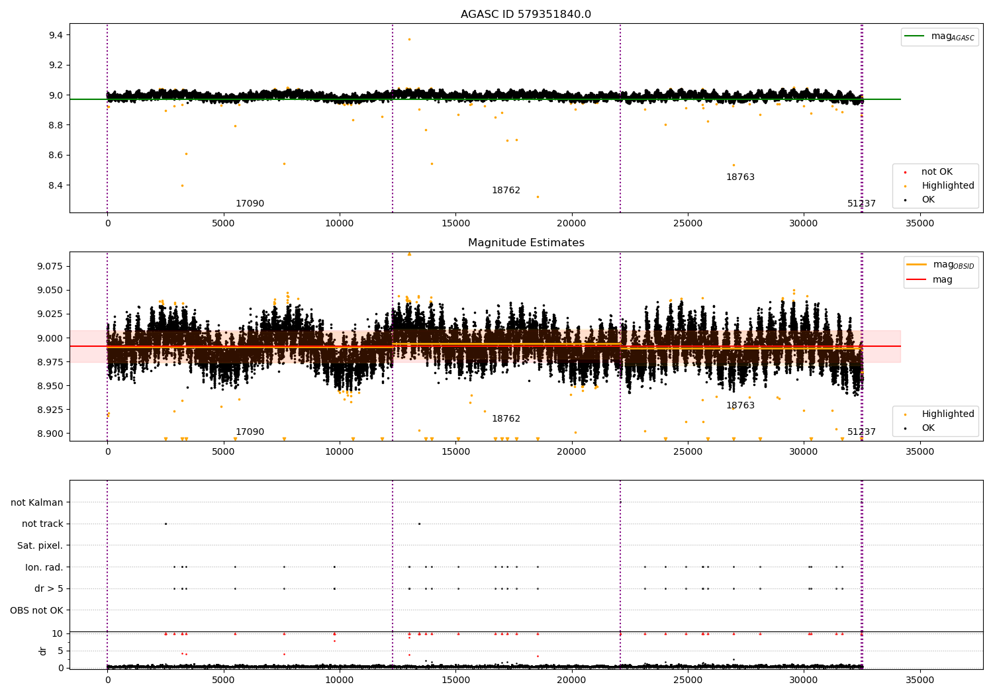Click the 20000 tick under Magnitude Estimates plot

point(571,452)
